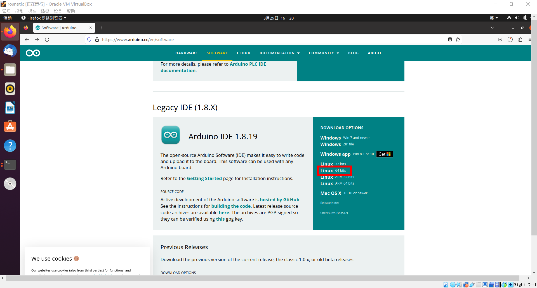Viewport: 537px width, 288px height.
Task: Open the tracking protection shield icon
Action: coord(89,40)
